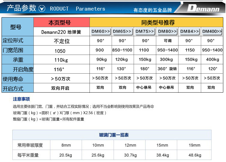This screenshot has height=162, width=226.
Task: Select the Demann220 地弹簧 cell
Action: coord(61,32)
